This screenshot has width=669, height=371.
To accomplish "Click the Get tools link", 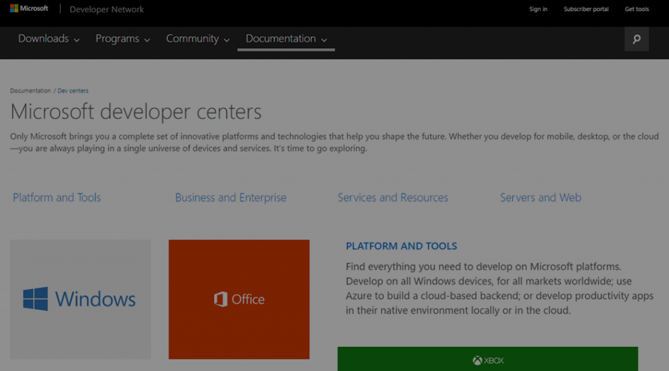I will [x=637, y=9].
